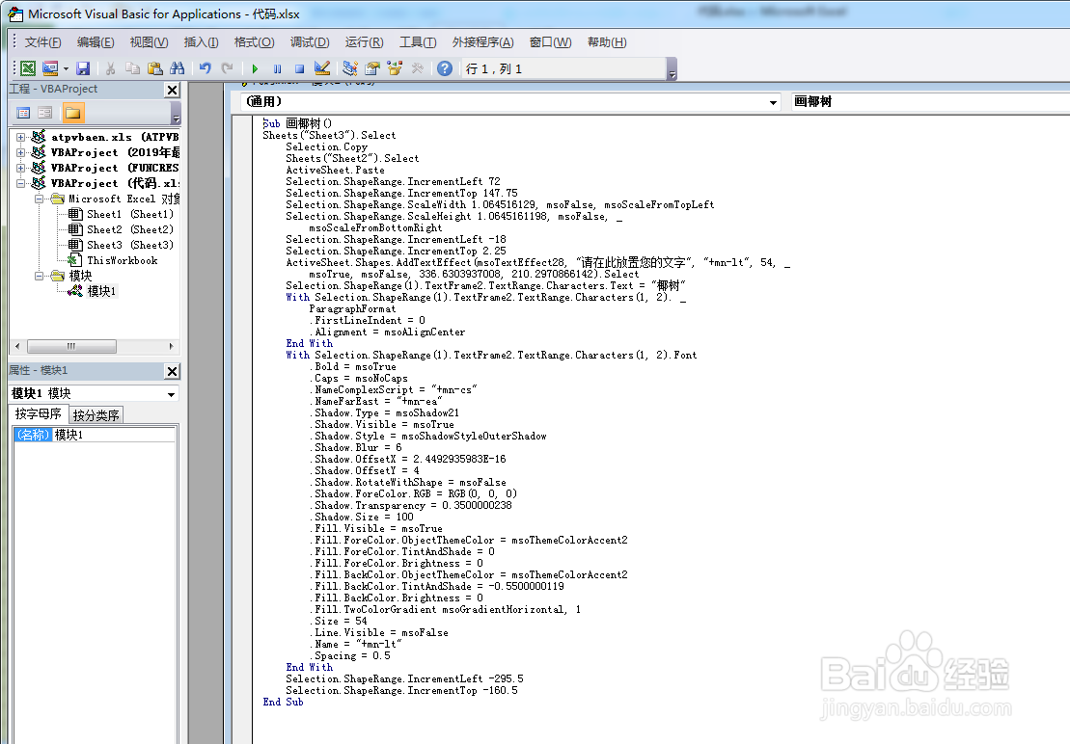Open the (通用) object dropdown

(x=773, y=102)
